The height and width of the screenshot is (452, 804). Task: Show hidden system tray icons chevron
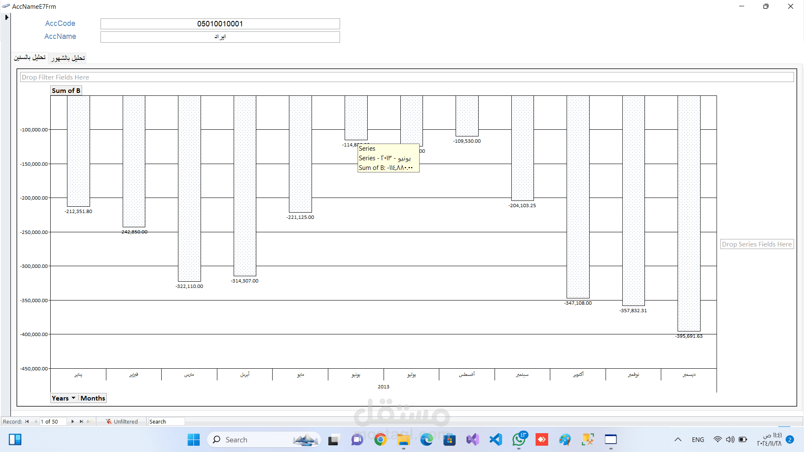[x=678, y=439]
